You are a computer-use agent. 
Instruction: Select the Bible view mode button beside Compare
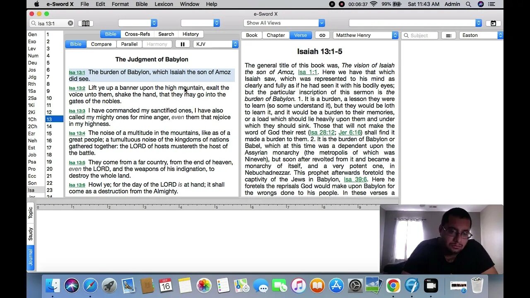point(76,44)
